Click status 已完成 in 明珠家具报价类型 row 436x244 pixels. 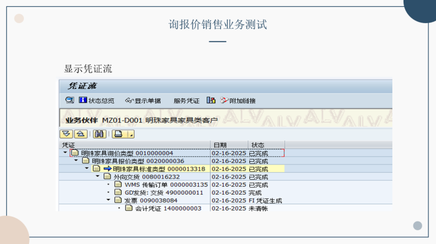point(258,161)
